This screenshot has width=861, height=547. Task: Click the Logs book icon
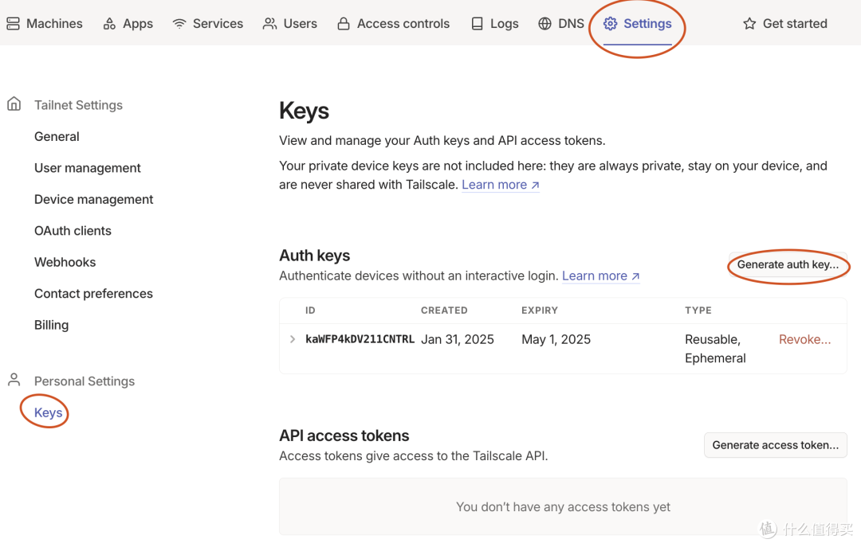click(478, 24)
